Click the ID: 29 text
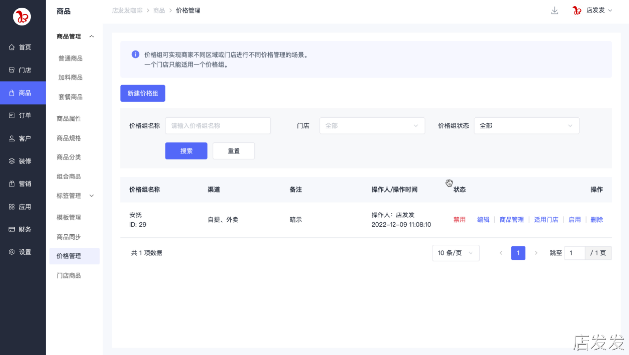 138,225
